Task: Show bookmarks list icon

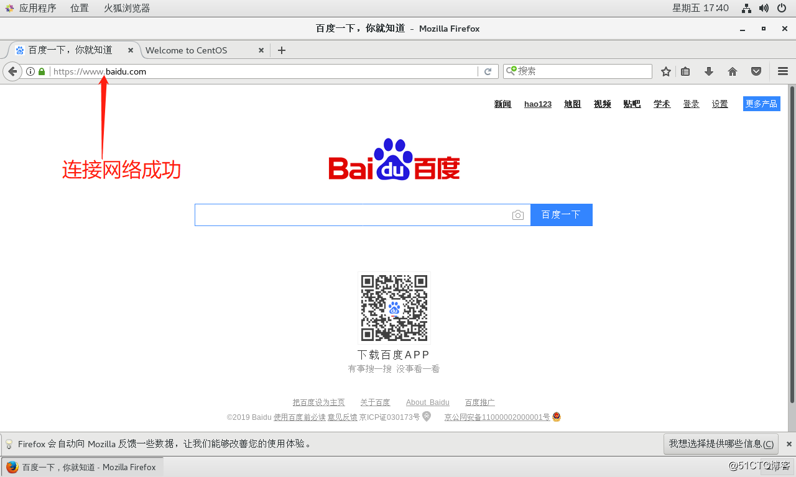Action: point(685,71)
